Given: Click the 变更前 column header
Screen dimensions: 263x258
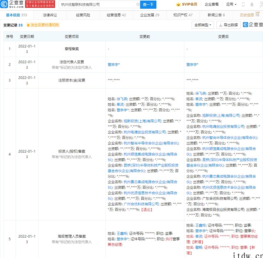Looking at the screenshot, I should point(144,37).
